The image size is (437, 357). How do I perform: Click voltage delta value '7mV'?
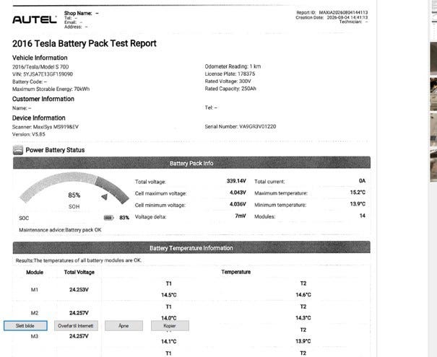241,216
